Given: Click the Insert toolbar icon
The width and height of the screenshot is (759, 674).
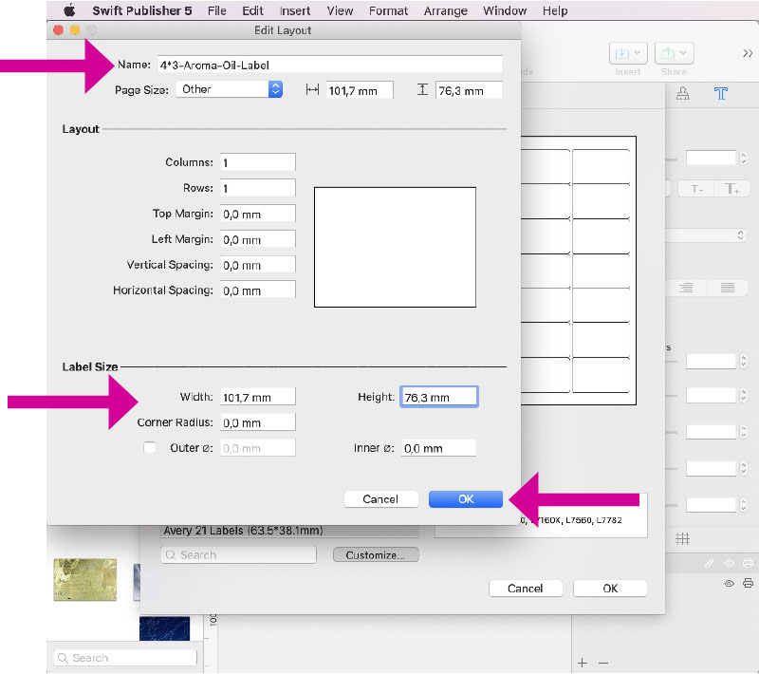Looking at the screenshot, I should (627, 53).
